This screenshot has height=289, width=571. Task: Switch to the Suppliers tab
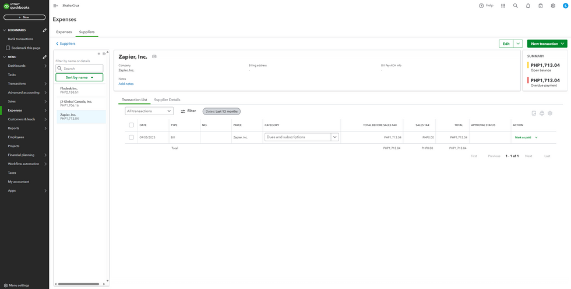87,32
